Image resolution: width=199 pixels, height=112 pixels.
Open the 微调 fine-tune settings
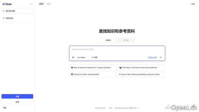pyautogui.click(x=94, y=57)
